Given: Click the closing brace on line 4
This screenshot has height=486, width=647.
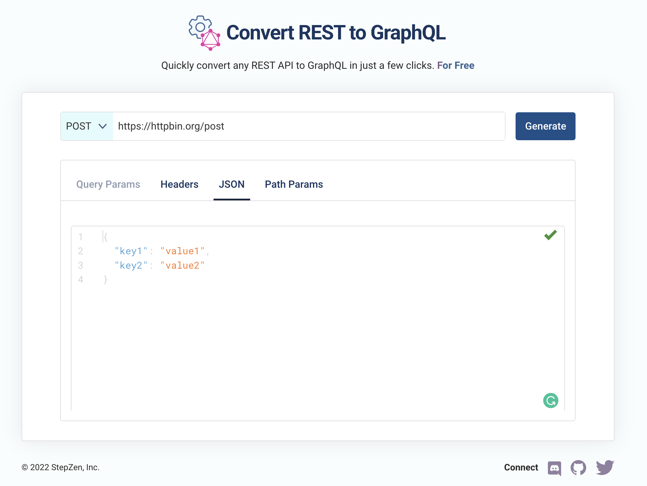Looking at the screenshot, I should coord(105,280).
